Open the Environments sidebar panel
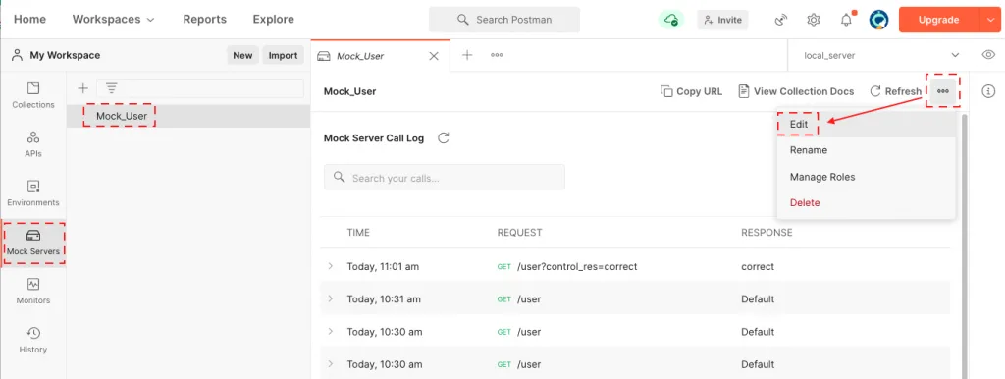The image size is (1005, 379). point(33,193)
